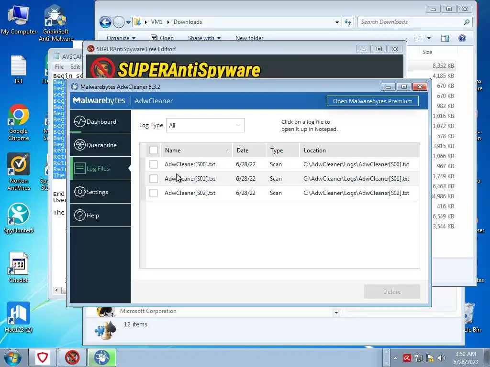Toggle the preview pane icon in Explorer
This screenshot has width=490, height=367.
click(445, 38)
